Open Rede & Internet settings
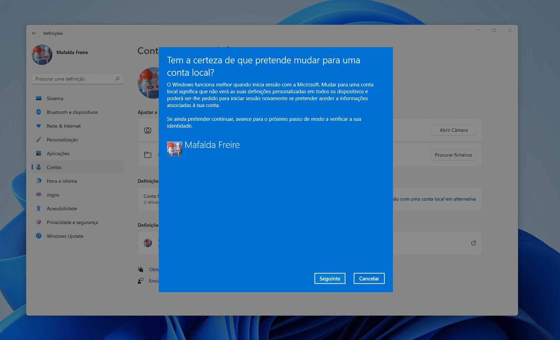This screenshot has width=560, height=340. pos(77,126)
